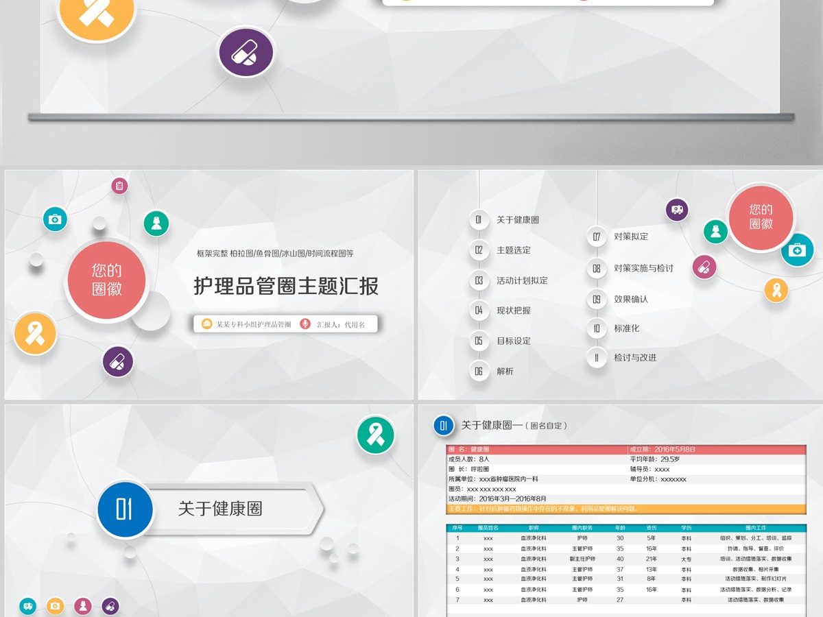
Task: Click the blue 01 circle on the section slide
Action: pos(124,509)
